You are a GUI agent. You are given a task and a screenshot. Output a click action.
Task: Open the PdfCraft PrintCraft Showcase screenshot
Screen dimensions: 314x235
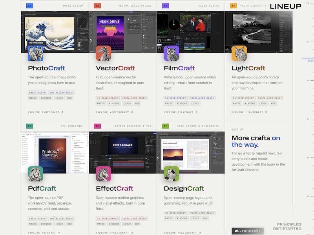coord(55,152)
